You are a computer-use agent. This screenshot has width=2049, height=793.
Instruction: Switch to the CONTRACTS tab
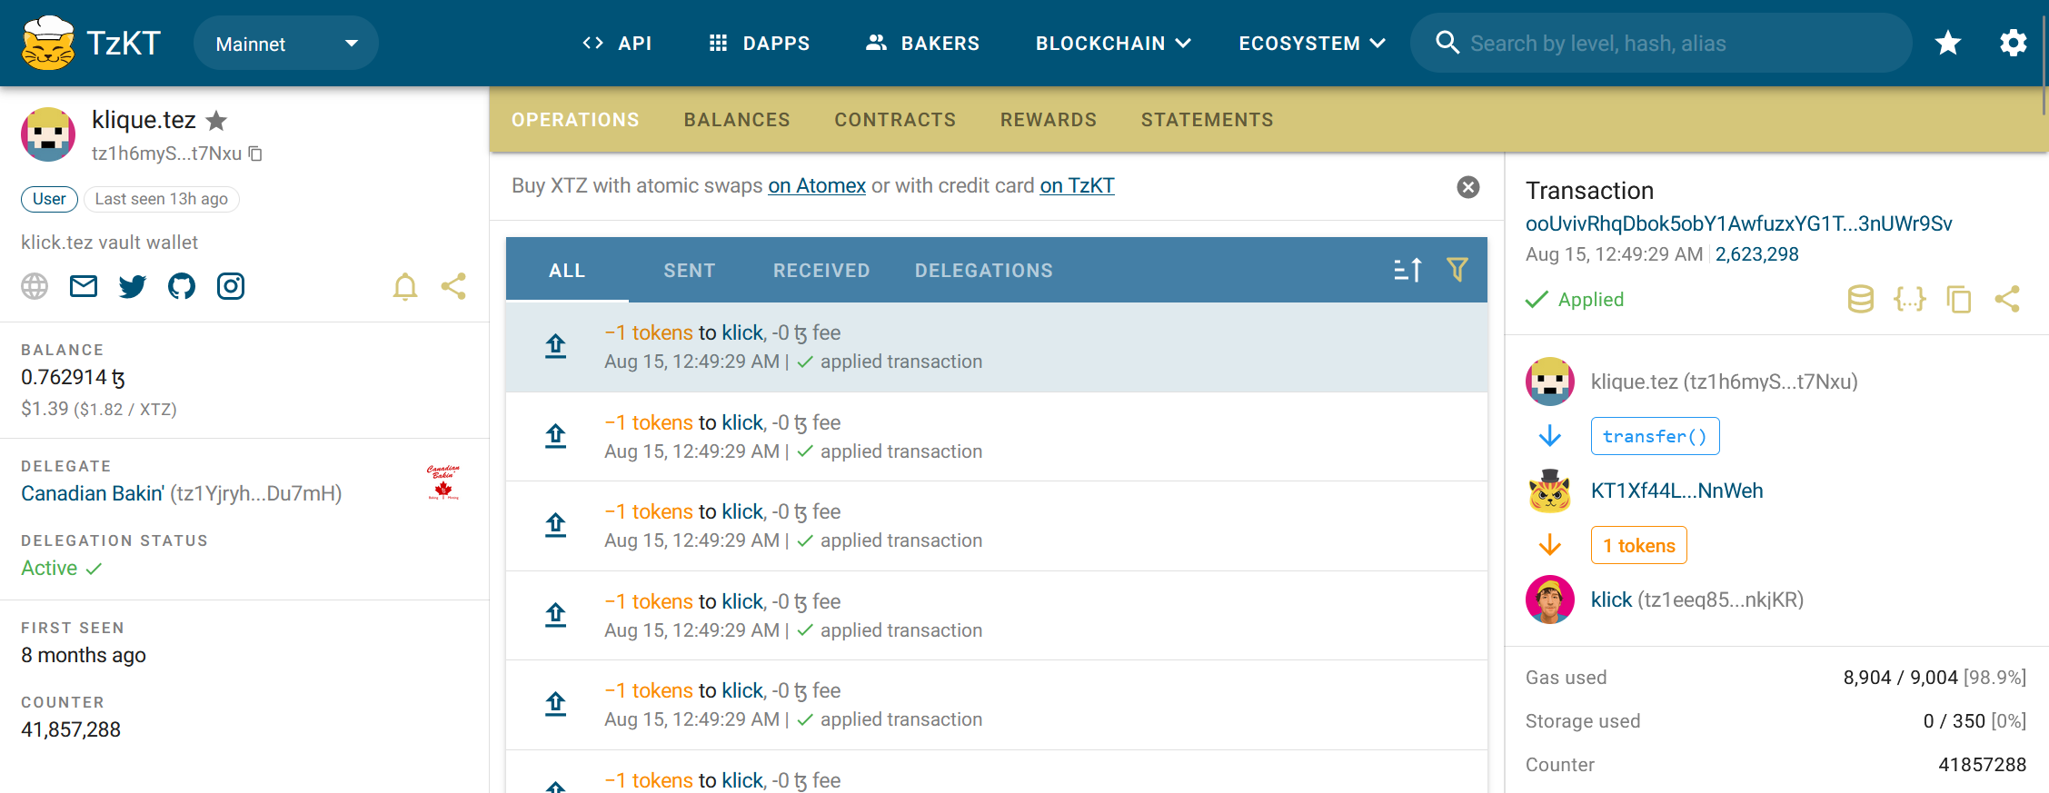895,120
